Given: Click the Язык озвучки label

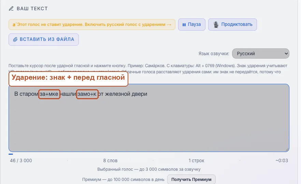Looking at the screenshot, I should tap(214, 54).
